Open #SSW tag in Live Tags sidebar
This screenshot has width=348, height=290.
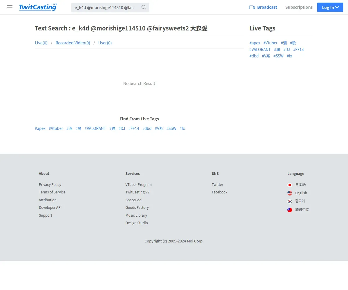[278, 56]
